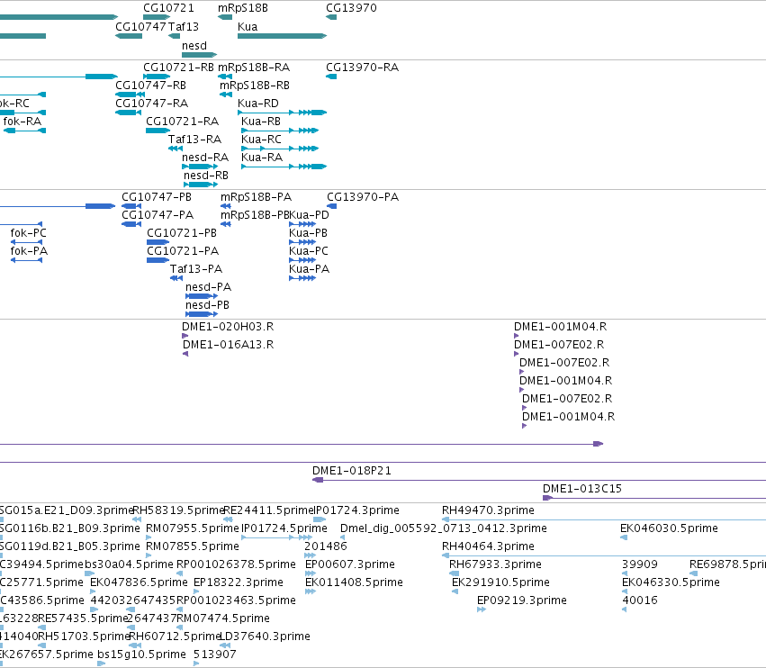Open the Kua-RA transcript

tap(262, 158)
